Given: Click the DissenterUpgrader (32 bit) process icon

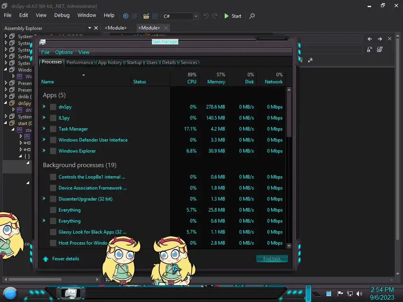Looking at the screenshot, I should click(x=53, y=199).
